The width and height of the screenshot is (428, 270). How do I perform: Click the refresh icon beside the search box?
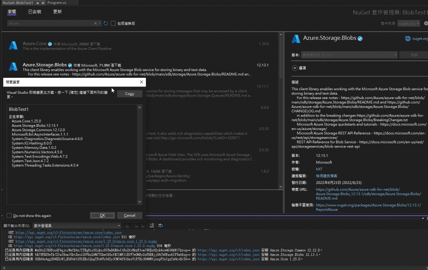tap(106, 23)
